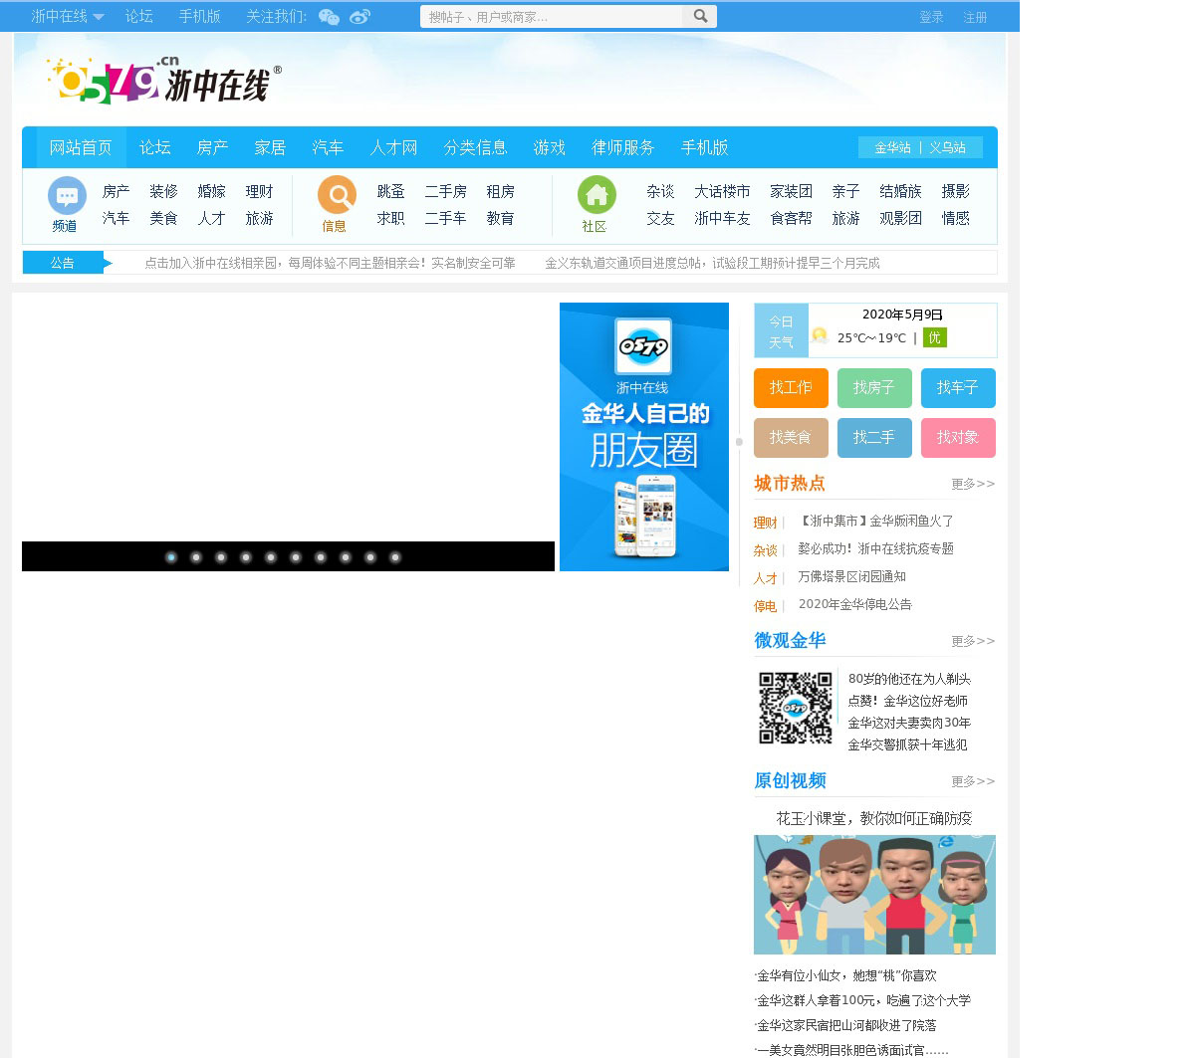Open 手机版 in the top bar
This screenshot has height=1058, width=1195.
coord(199,16)
